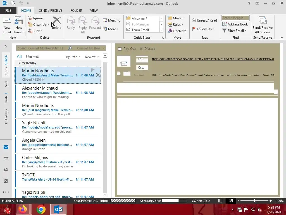Screen dimensions: 286x215
Task: Select the Inbox folder in sidebar
Action: click(x=6, y=65)
